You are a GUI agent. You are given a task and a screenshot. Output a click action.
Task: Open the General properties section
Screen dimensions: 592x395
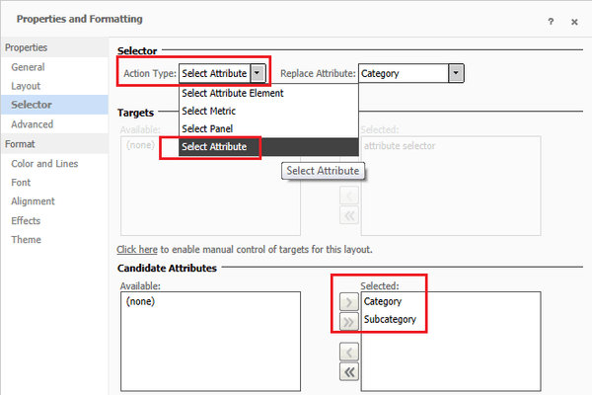tap(28, 67)
